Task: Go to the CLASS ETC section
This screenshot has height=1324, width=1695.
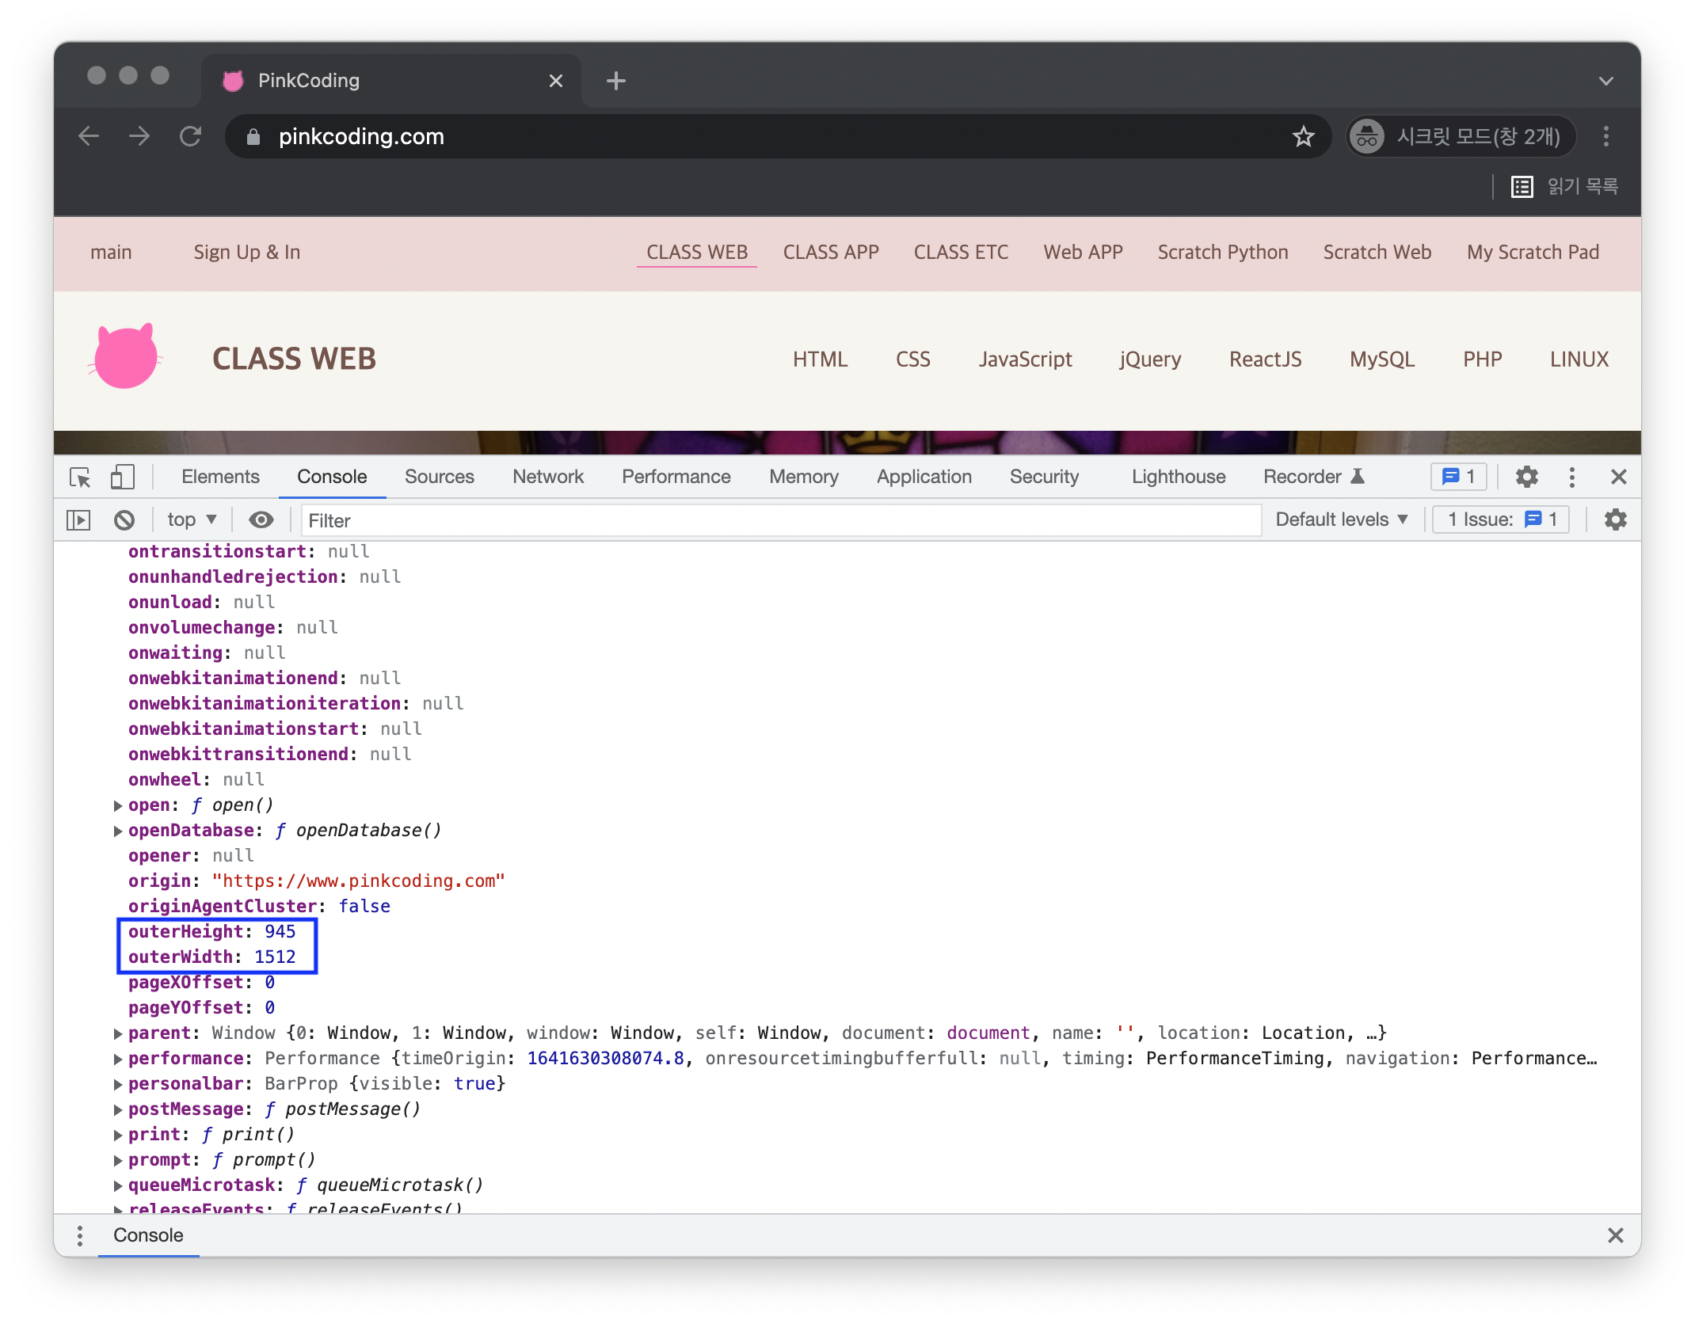Action: coord(961,253)
